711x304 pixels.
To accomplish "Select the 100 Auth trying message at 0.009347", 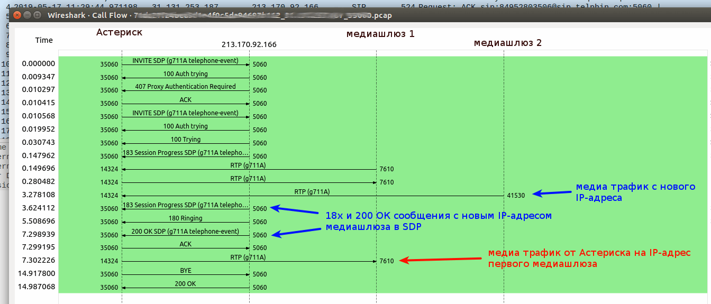I will click(186, 75).
